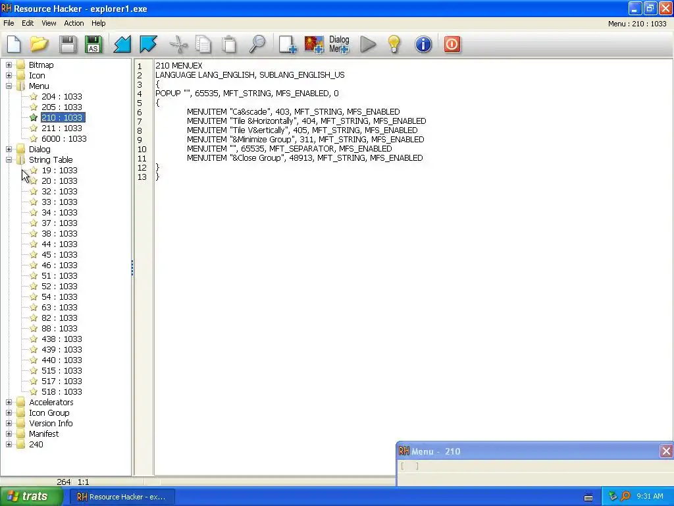
Task: Click the 9:31 AM system clock
Action: click(x=650, y=496)
